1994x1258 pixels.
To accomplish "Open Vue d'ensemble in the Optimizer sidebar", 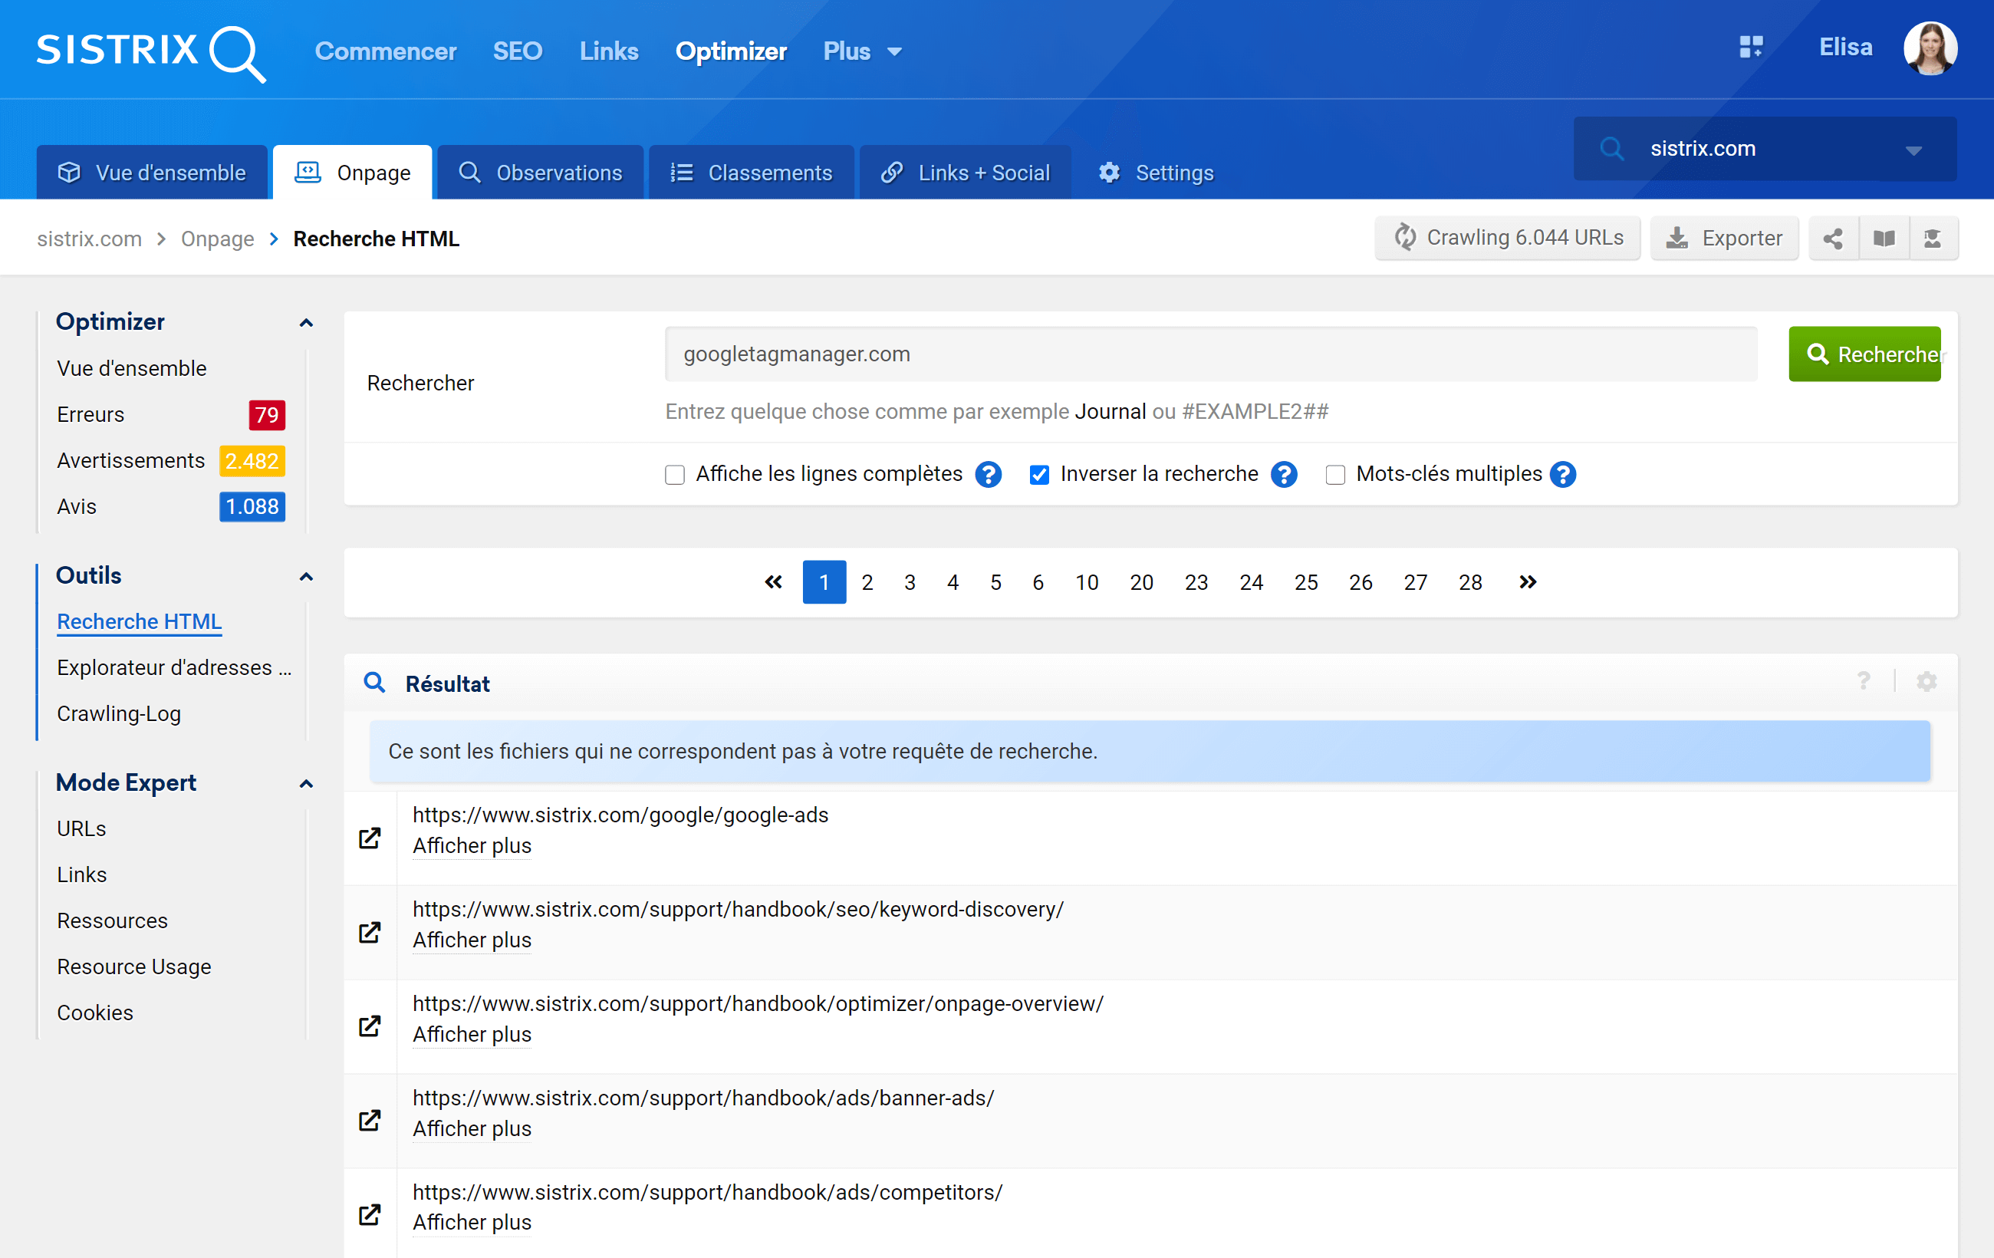I will [x=132, y=368].
